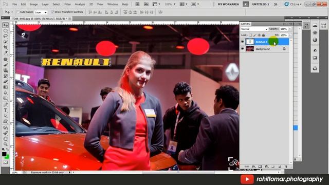329x185 pixels.
Task: Open the Image menu
Action: click(x=33, y=4)
